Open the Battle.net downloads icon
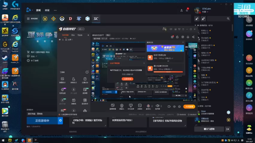 point(181,10)
